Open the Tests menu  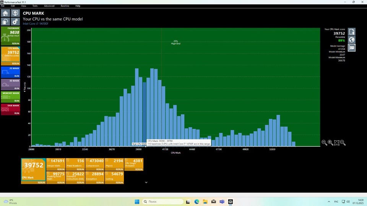pos(35,6)
